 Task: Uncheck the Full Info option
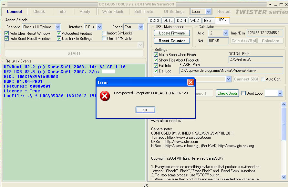(156, 65)
